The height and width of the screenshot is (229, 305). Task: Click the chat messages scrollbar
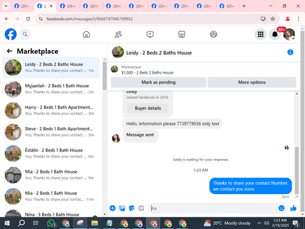pos(297,170)
